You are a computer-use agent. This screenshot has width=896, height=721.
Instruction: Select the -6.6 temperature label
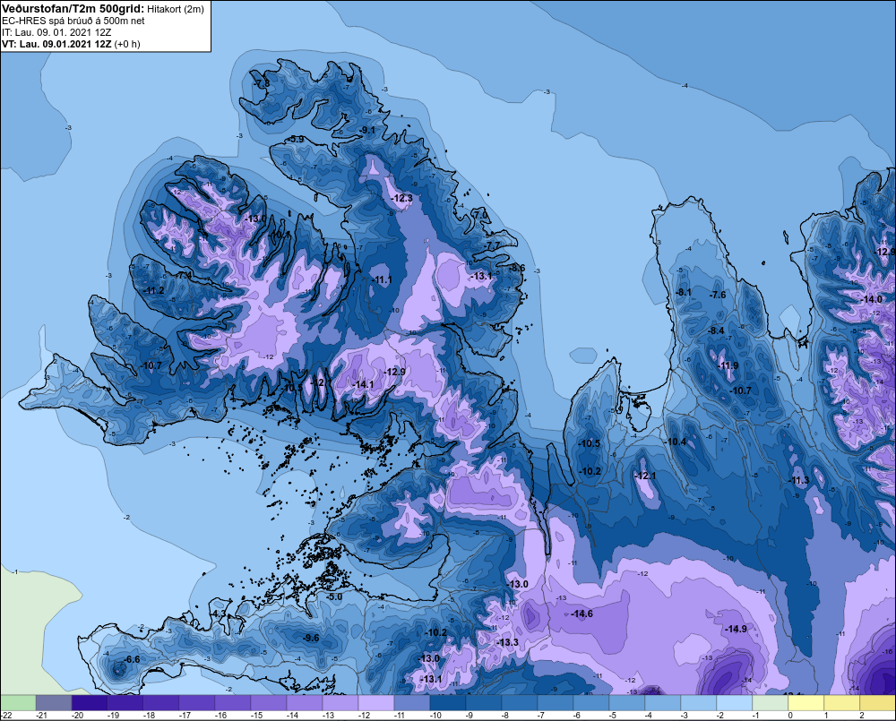(x=132, y=659)
